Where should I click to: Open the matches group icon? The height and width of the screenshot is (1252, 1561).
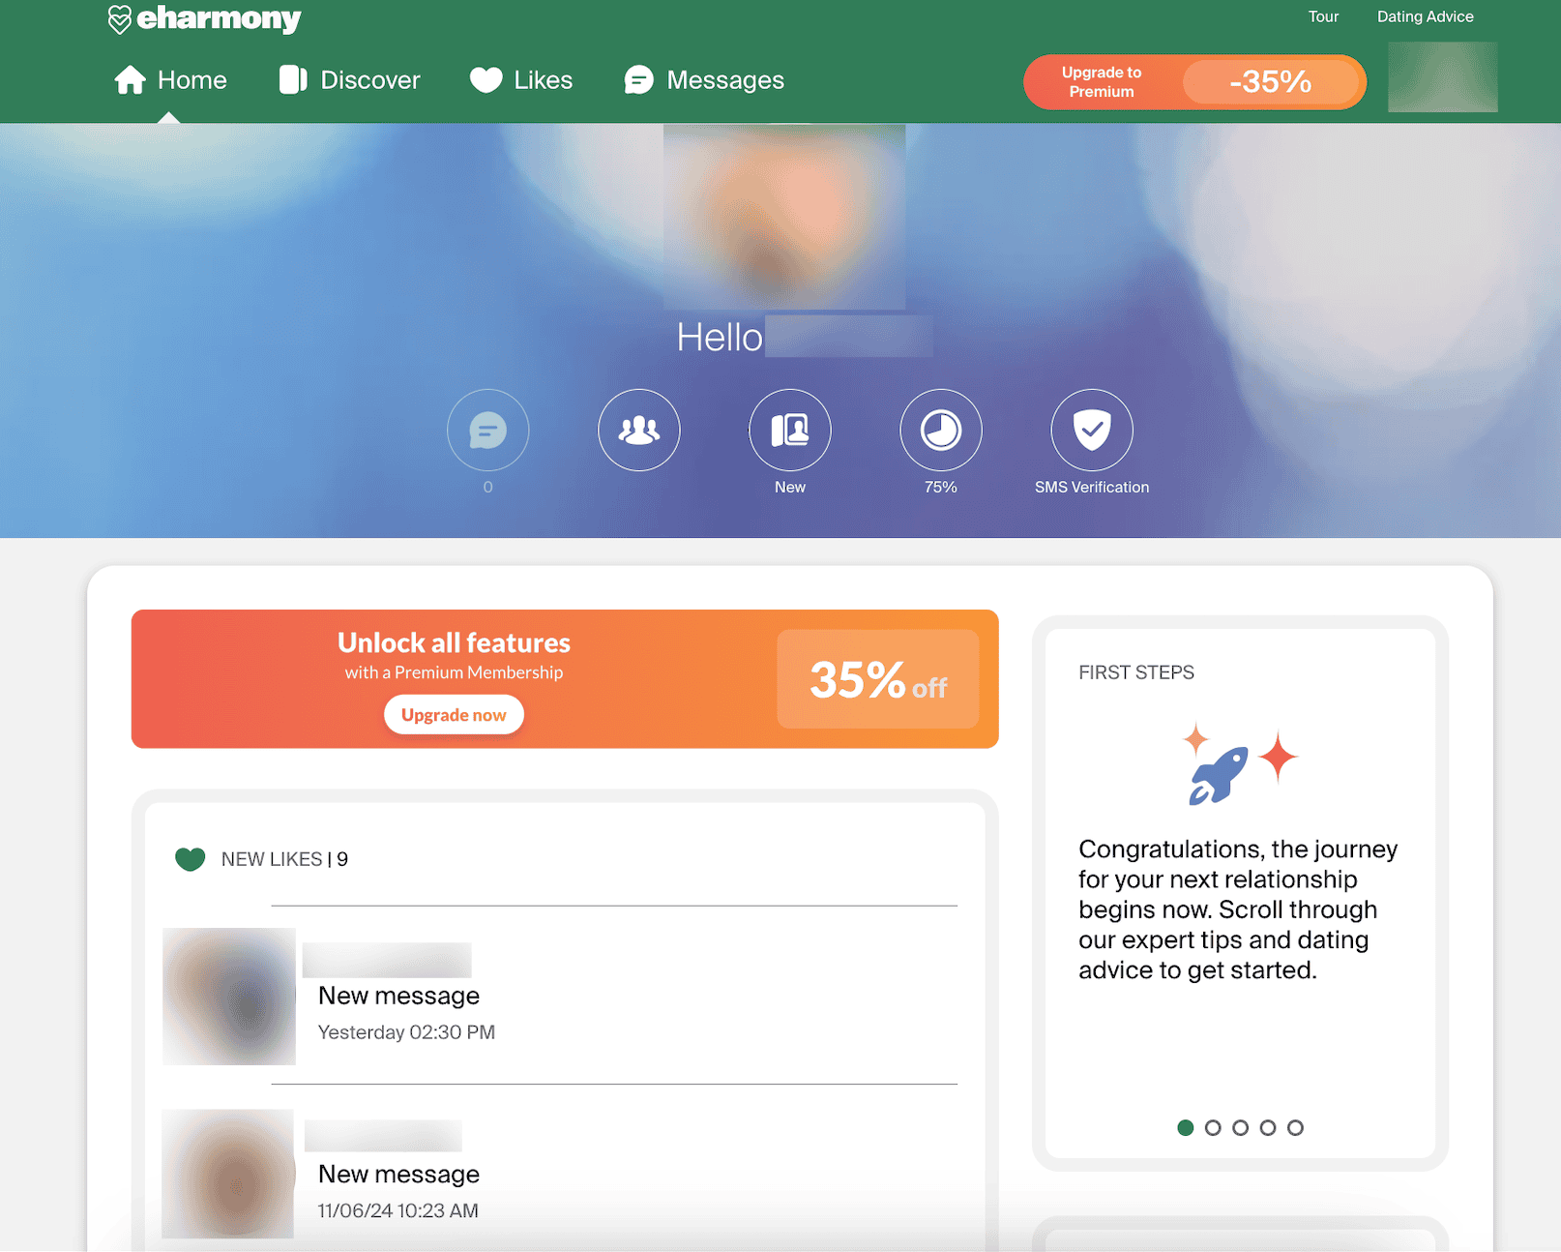(638, 431)
